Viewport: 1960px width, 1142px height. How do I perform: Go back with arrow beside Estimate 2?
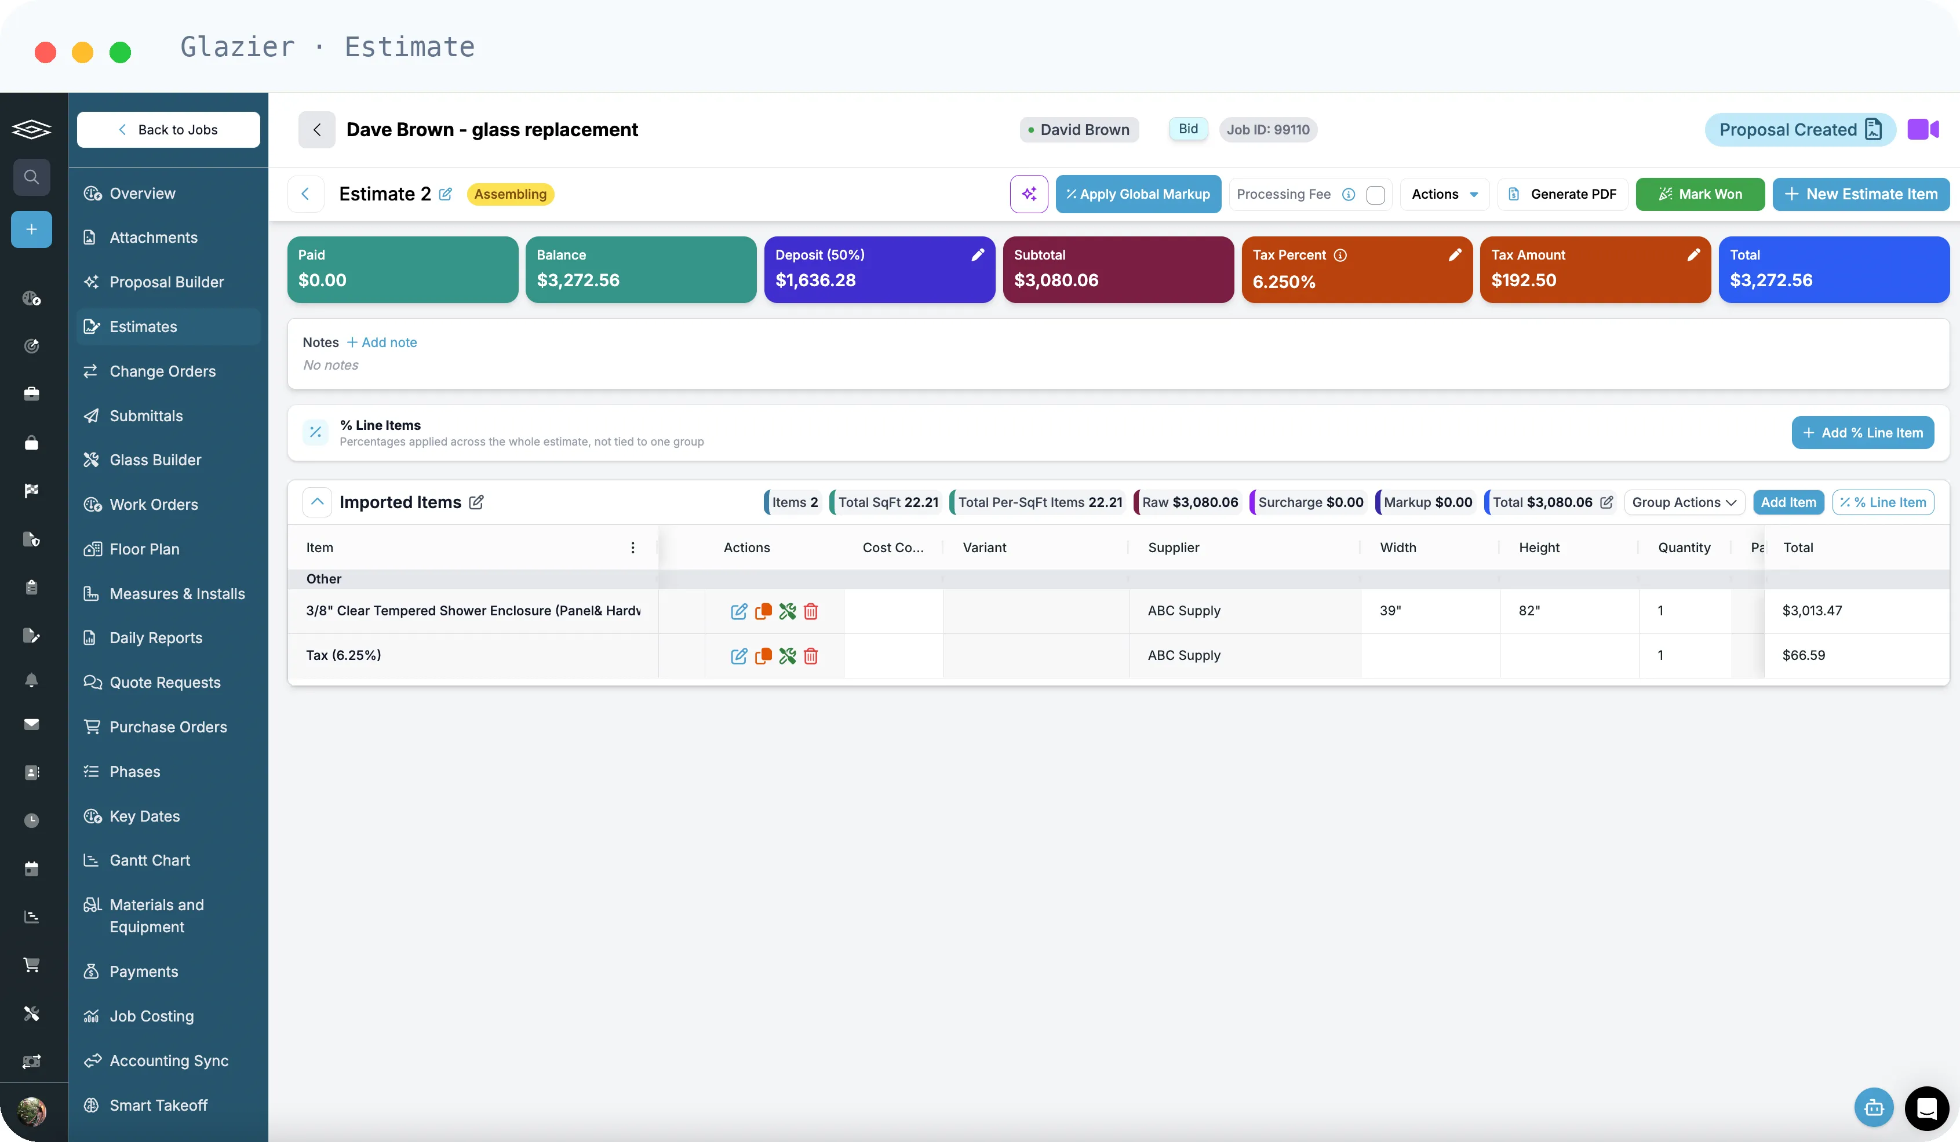305,194
